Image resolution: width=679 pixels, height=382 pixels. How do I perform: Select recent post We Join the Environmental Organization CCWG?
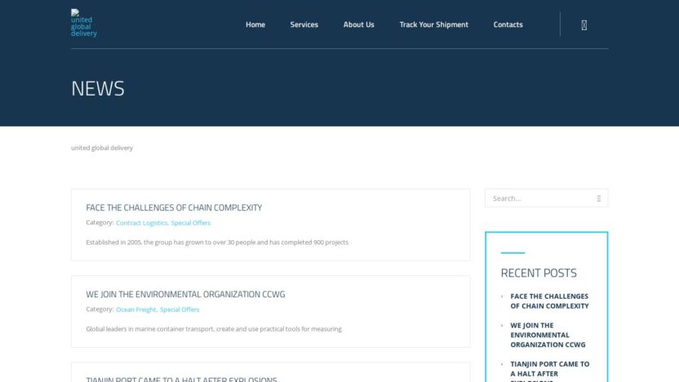click(548, 335)
